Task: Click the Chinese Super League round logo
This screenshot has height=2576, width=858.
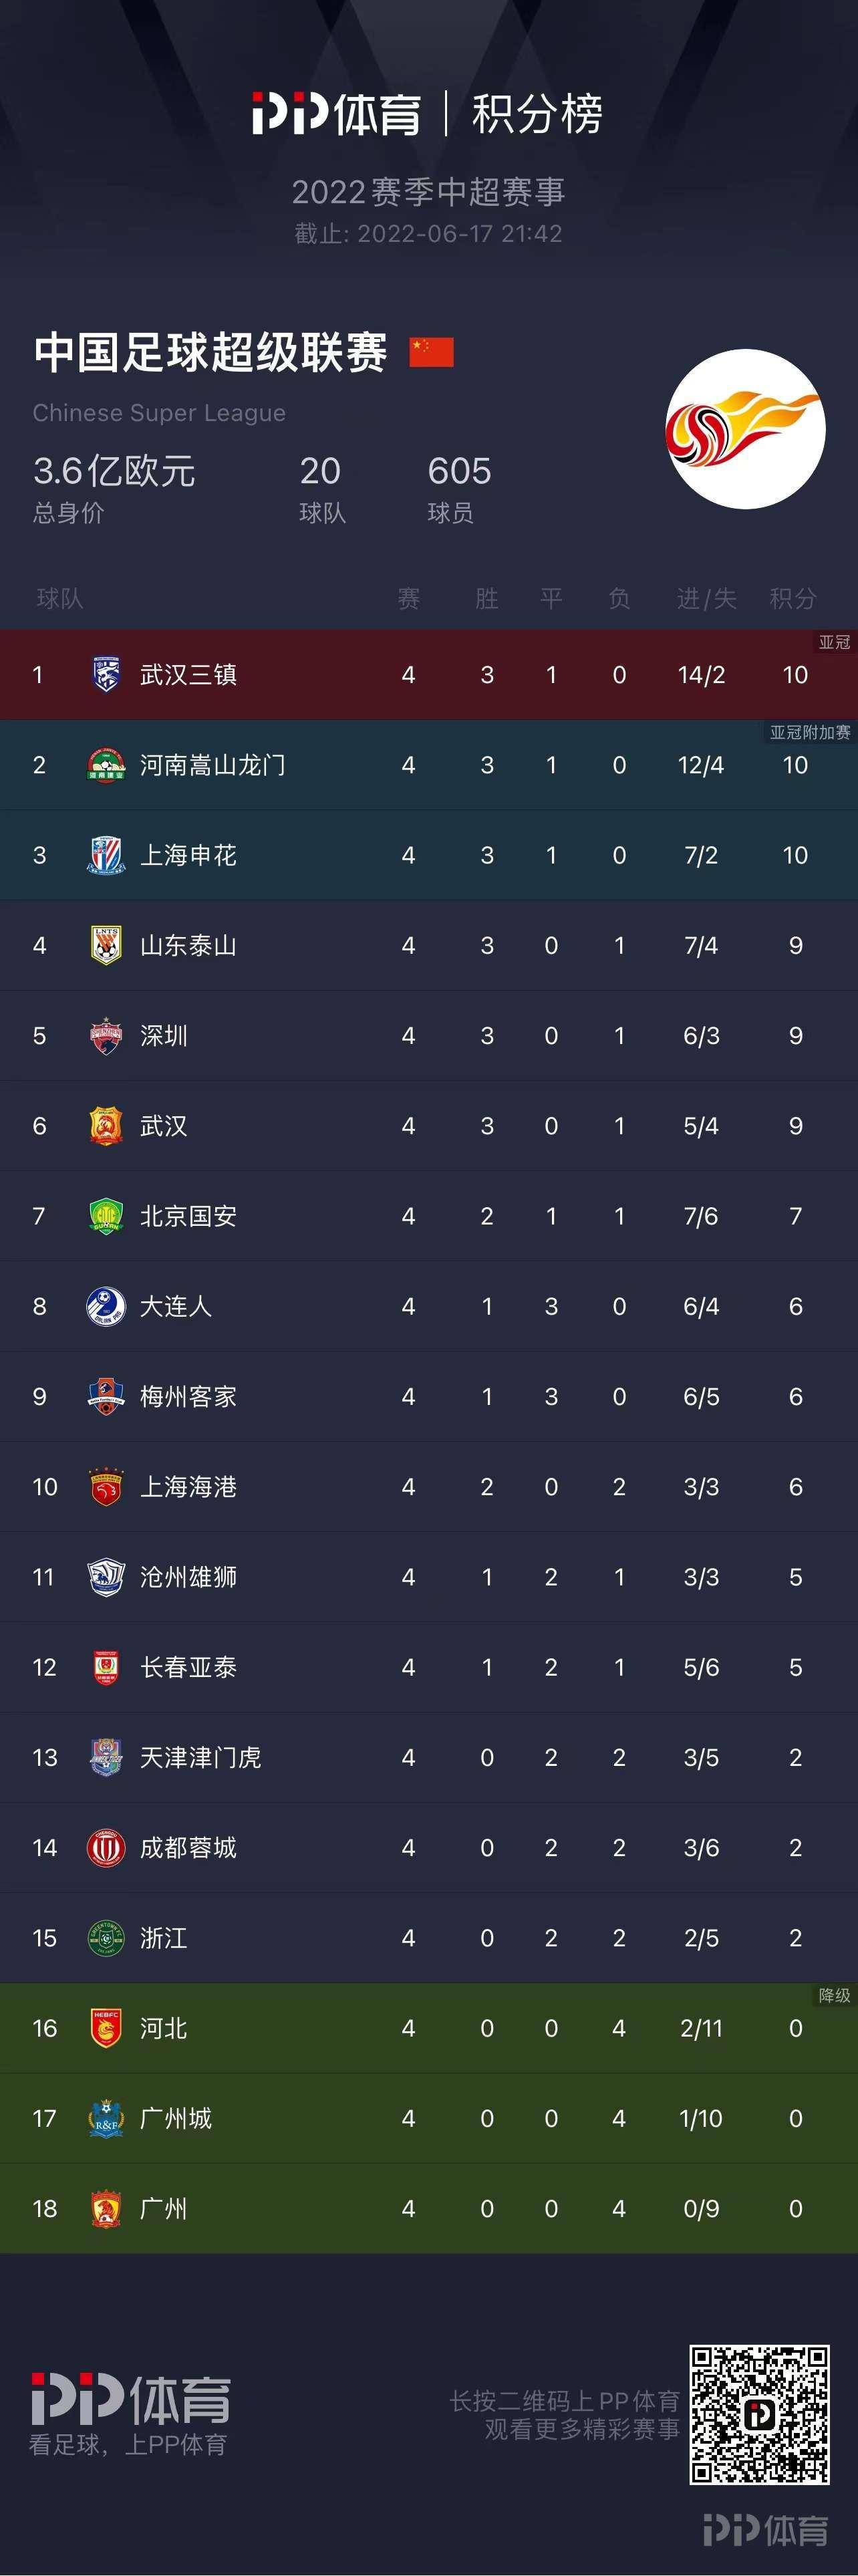Action: (745, 429)
